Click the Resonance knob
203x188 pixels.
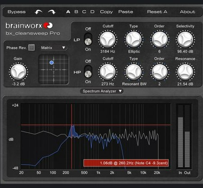click(185, 72)
